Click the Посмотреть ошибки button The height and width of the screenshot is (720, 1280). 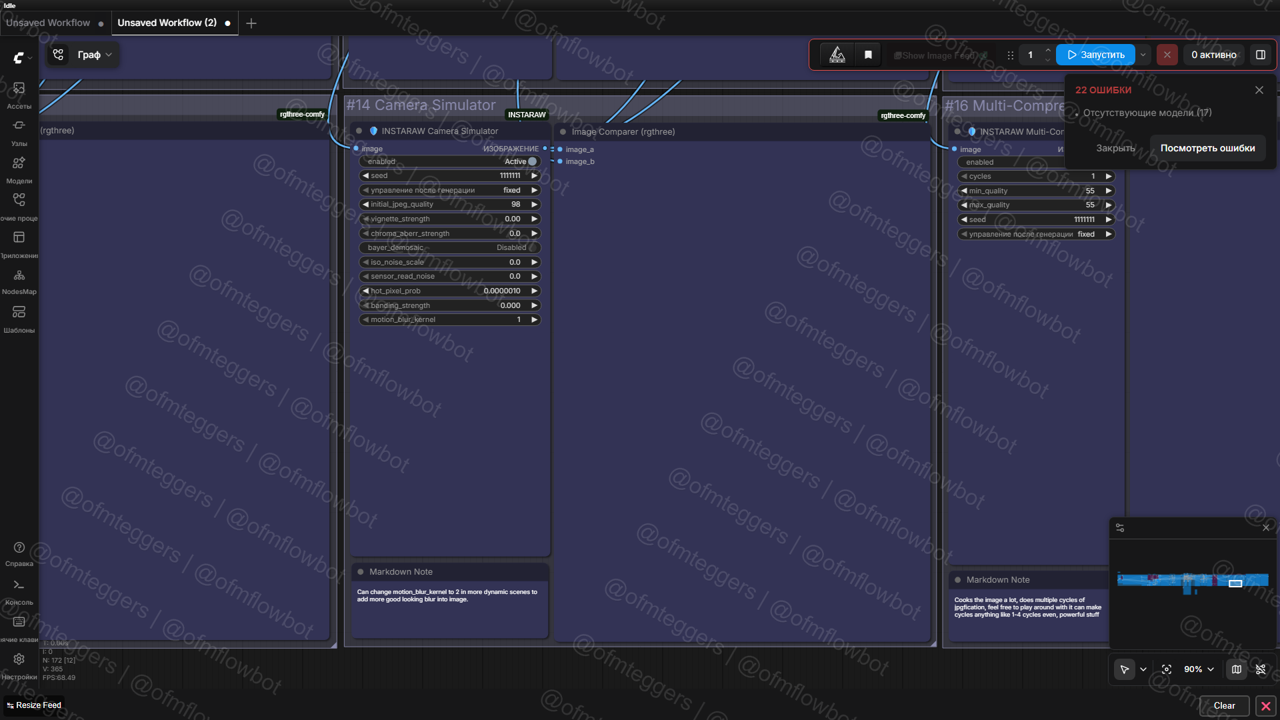pos(1207,148)
